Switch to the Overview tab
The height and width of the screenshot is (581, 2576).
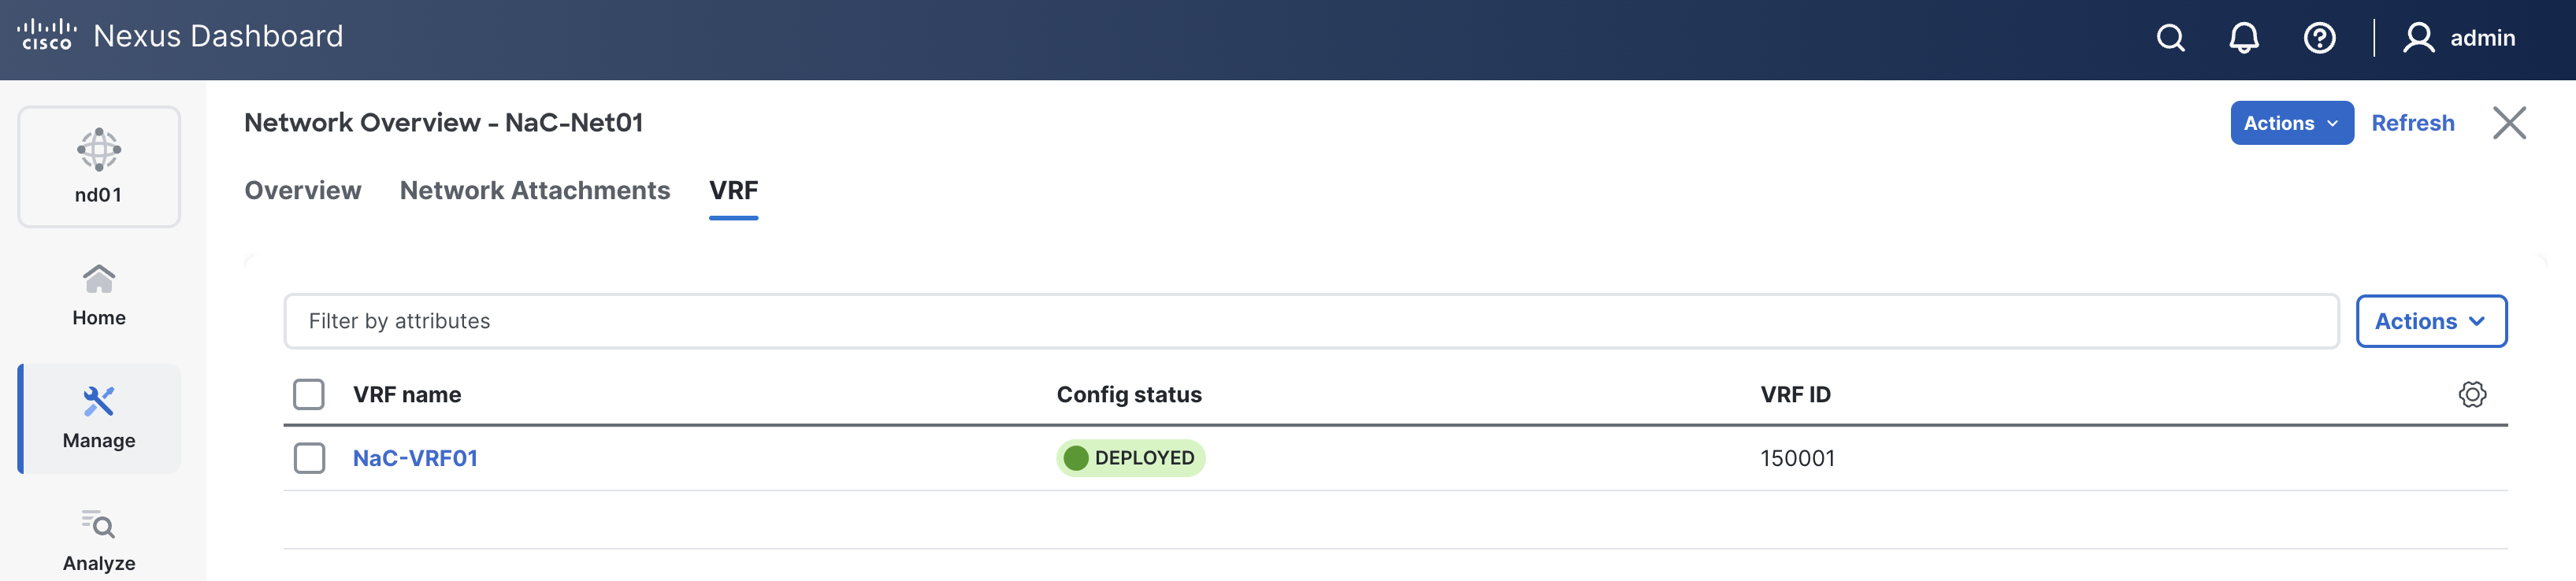click(303, 190)
